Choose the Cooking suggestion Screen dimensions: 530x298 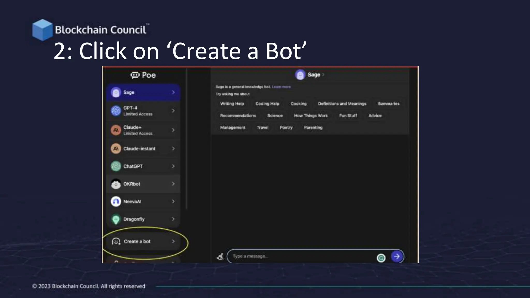[x=299, y=104]
